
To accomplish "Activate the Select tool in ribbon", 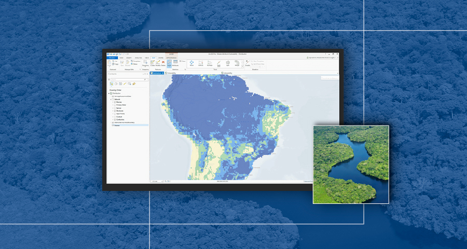I will 169,63.
